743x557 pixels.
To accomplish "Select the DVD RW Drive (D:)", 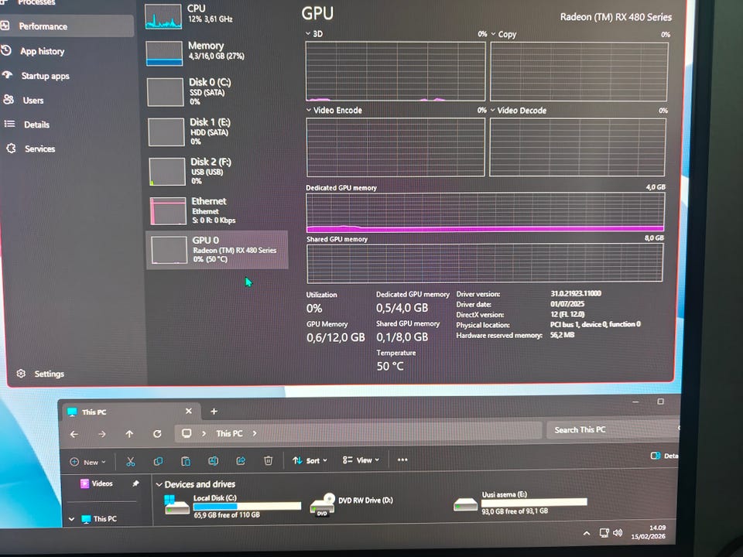I will [x=351, y=505].
